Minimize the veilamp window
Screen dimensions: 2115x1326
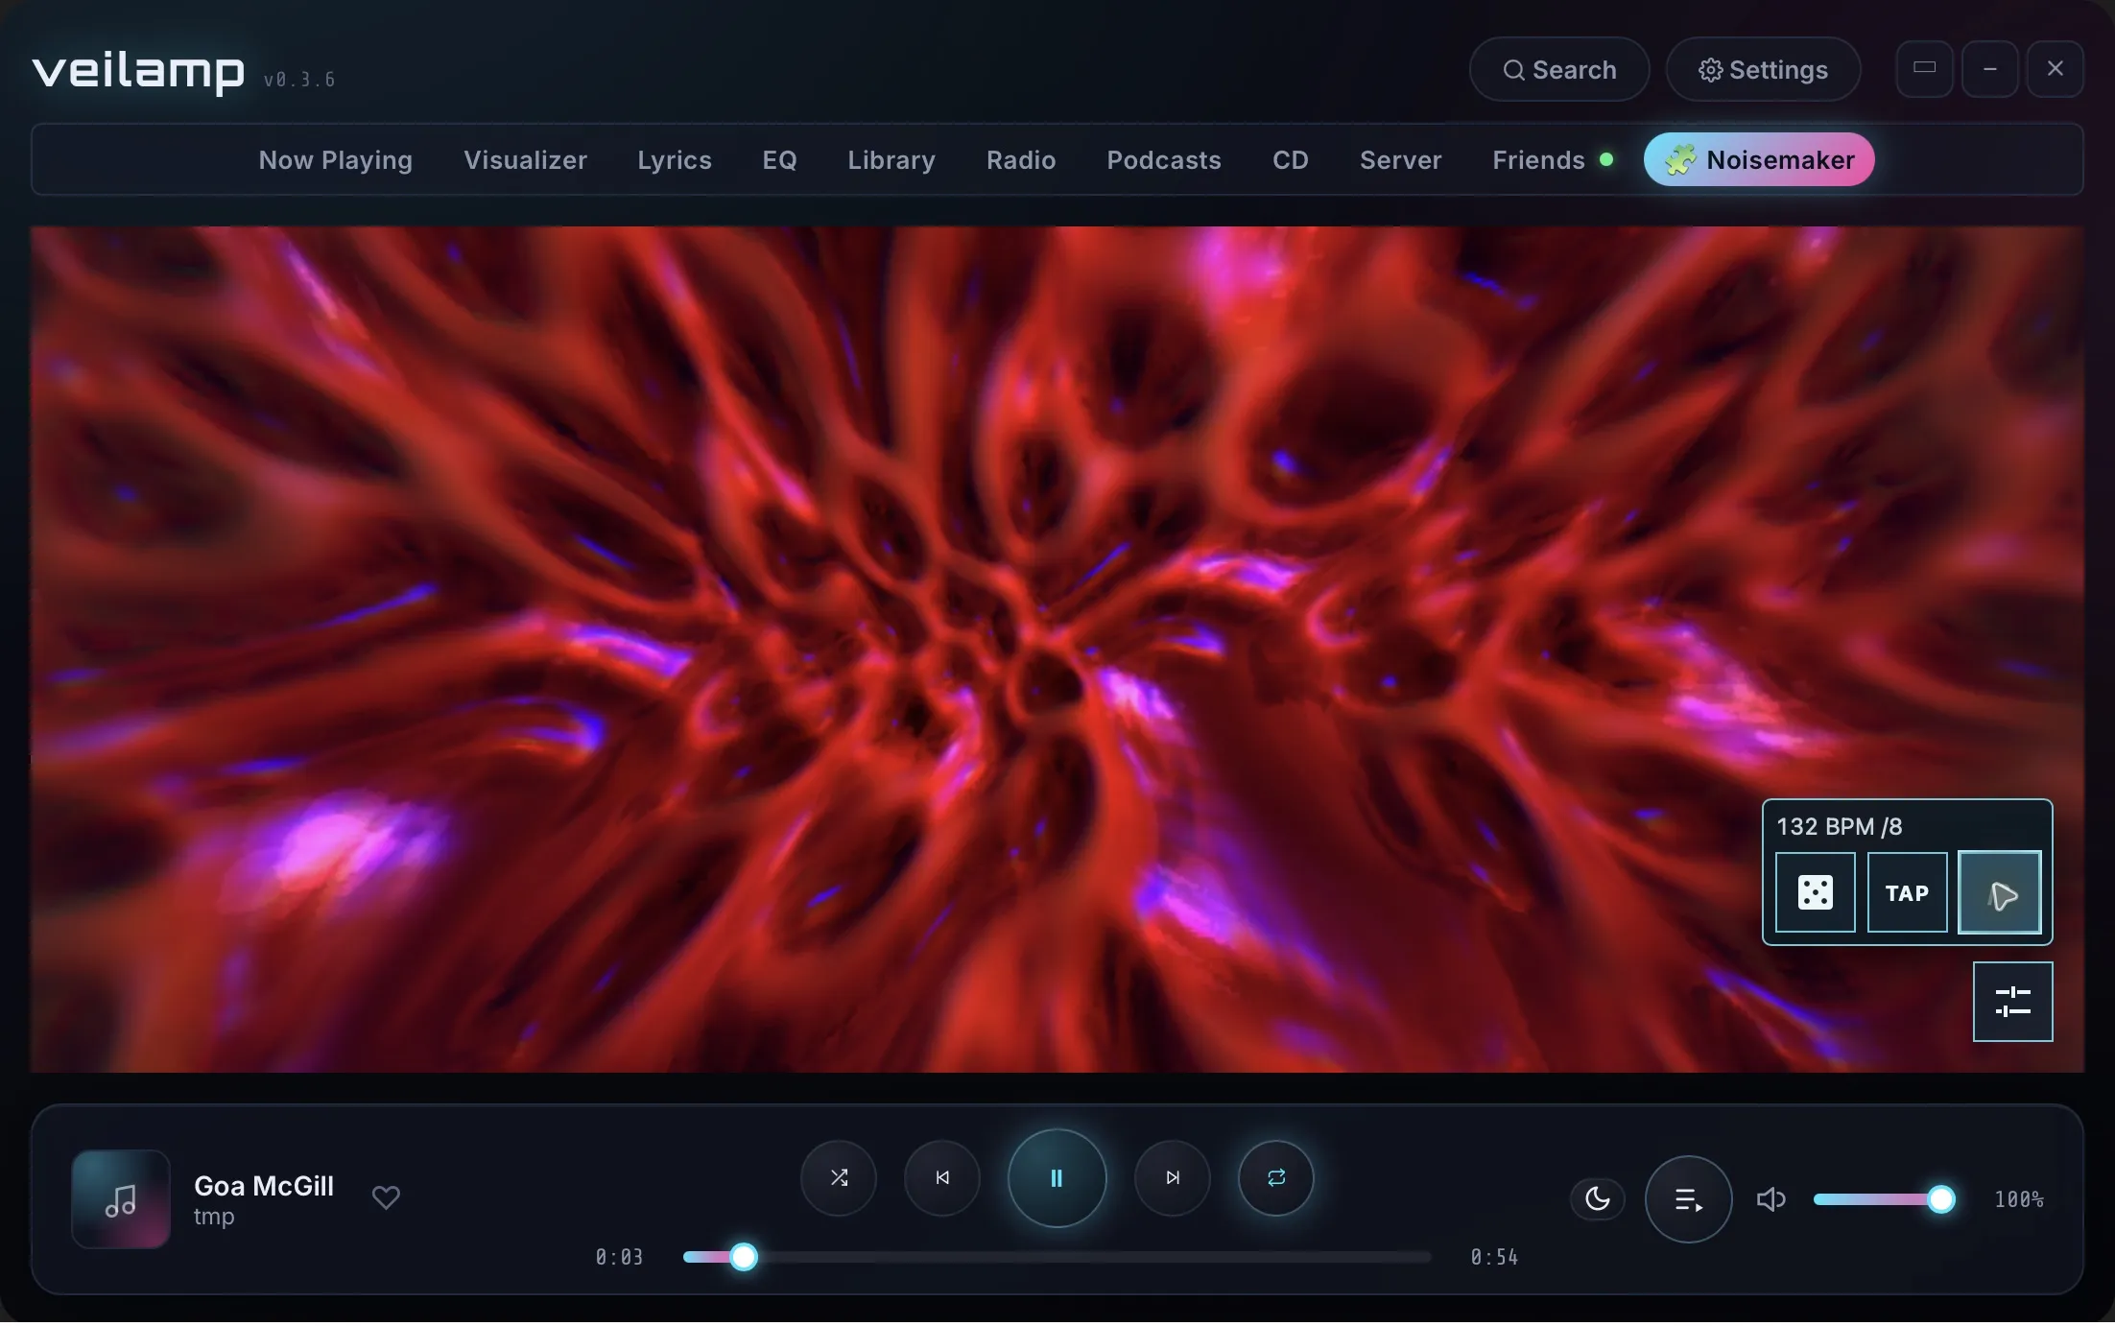coord(1990,69)
